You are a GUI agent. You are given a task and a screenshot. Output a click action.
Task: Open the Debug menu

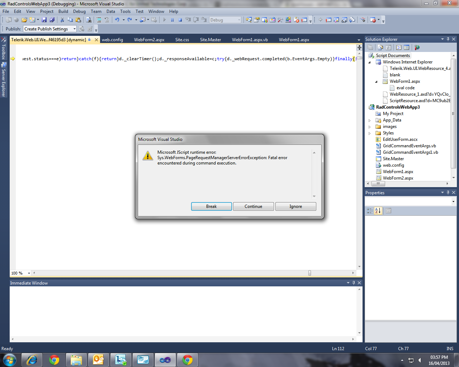tap(79, 11)
